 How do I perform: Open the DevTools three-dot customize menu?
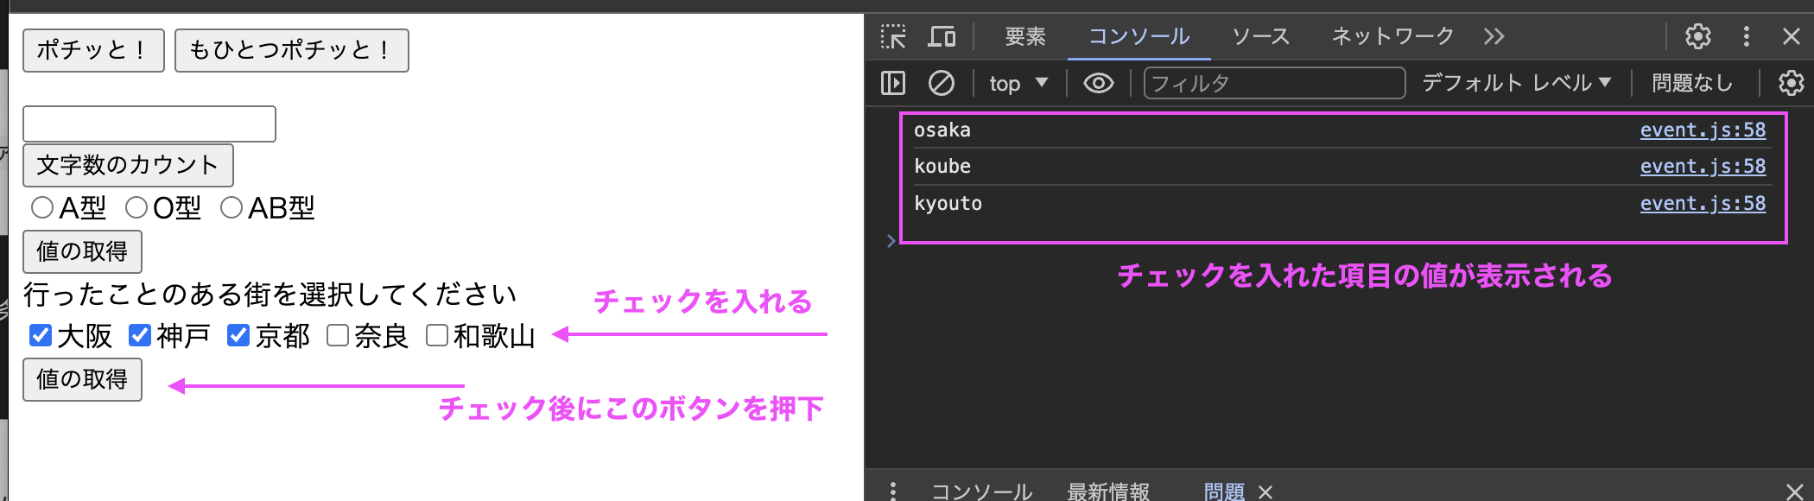click(x=1746, y=36)
